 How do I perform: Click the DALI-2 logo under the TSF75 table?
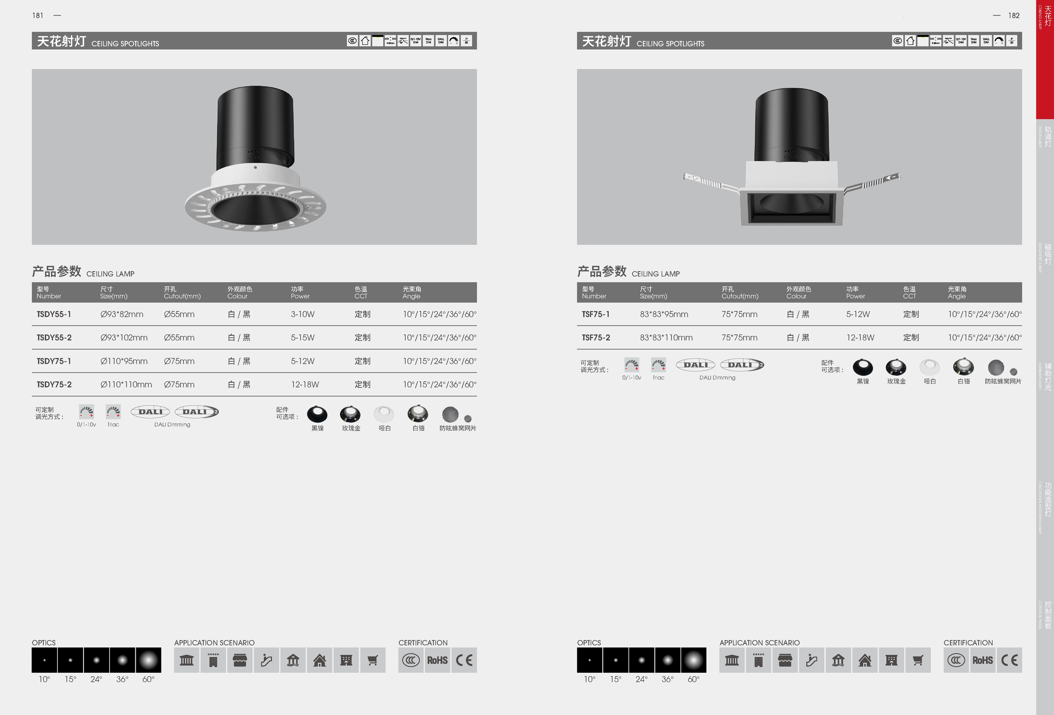pos(742,365)
